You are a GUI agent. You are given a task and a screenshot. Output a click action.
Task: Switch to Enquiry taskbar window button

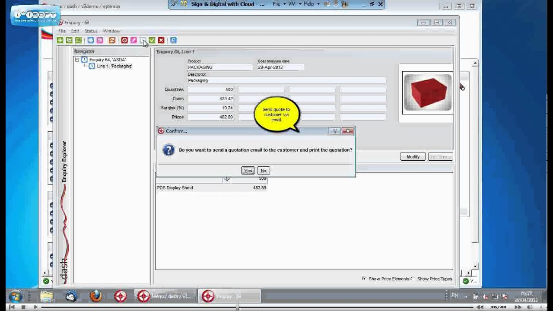[229, 296]
